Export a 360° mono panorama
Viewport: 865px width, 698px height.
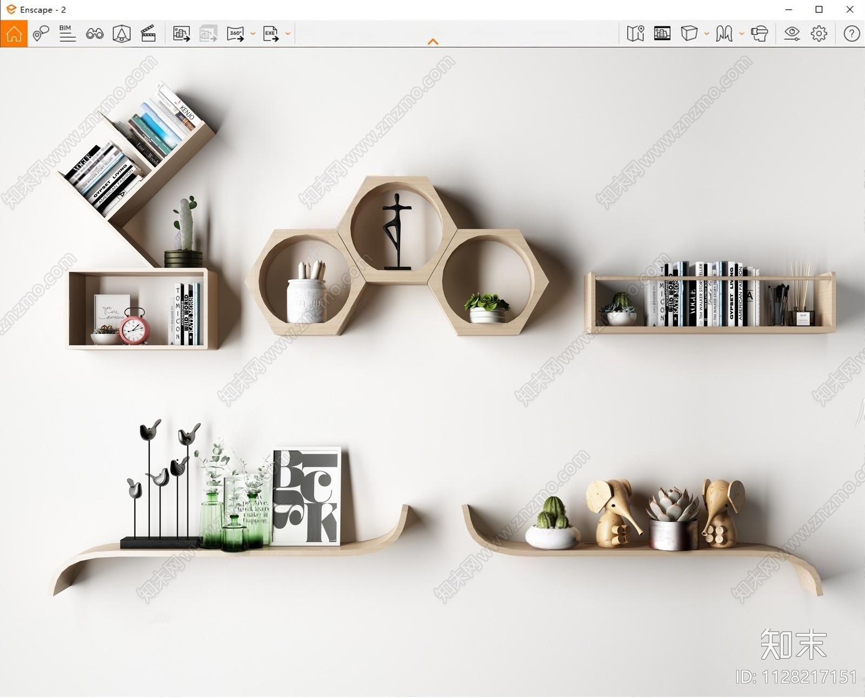(x=236, y=33)
